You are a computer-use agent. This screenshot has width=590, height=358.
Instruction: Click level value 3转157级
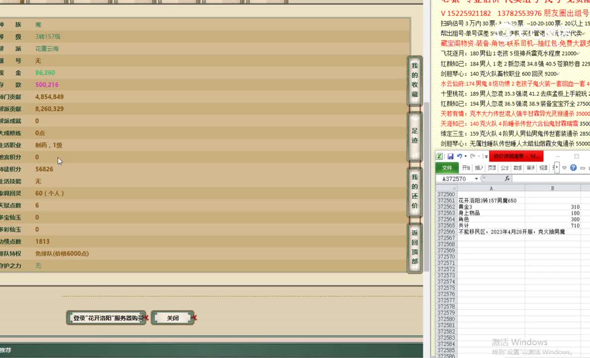[x=48, y=37]
